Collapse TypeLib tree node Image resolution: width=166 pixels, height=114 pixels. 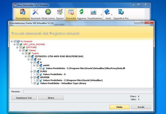pyautogui.click(x=23, y=53)
